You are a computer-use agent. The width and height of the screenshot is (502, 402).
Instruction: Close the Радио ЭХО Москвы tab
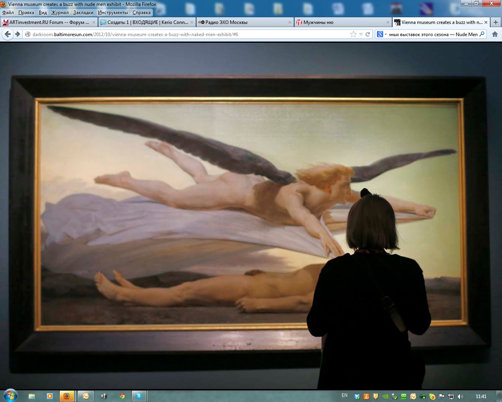point(290,22)
